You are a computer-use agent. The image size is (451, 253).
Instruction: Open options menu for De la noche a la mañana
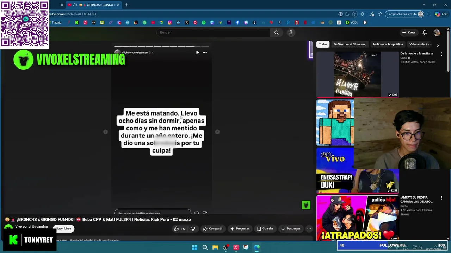click(441, 54)
